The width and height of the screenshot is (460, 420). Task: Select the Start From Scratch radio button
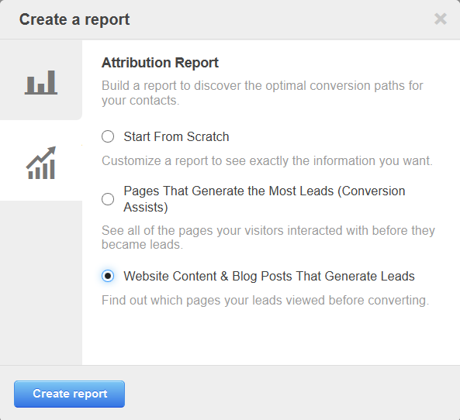(108, 136)
